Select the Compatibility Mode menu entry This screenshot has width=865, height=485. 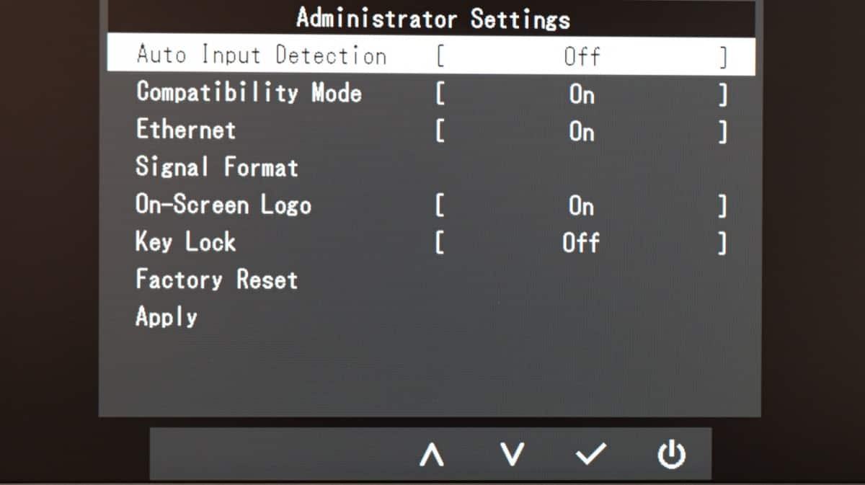coord(249,92)
